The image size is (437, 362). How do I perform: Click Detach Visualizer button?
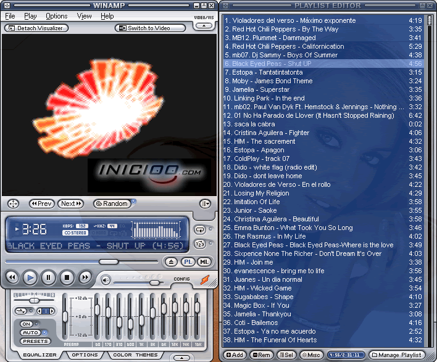click(36, 28)
